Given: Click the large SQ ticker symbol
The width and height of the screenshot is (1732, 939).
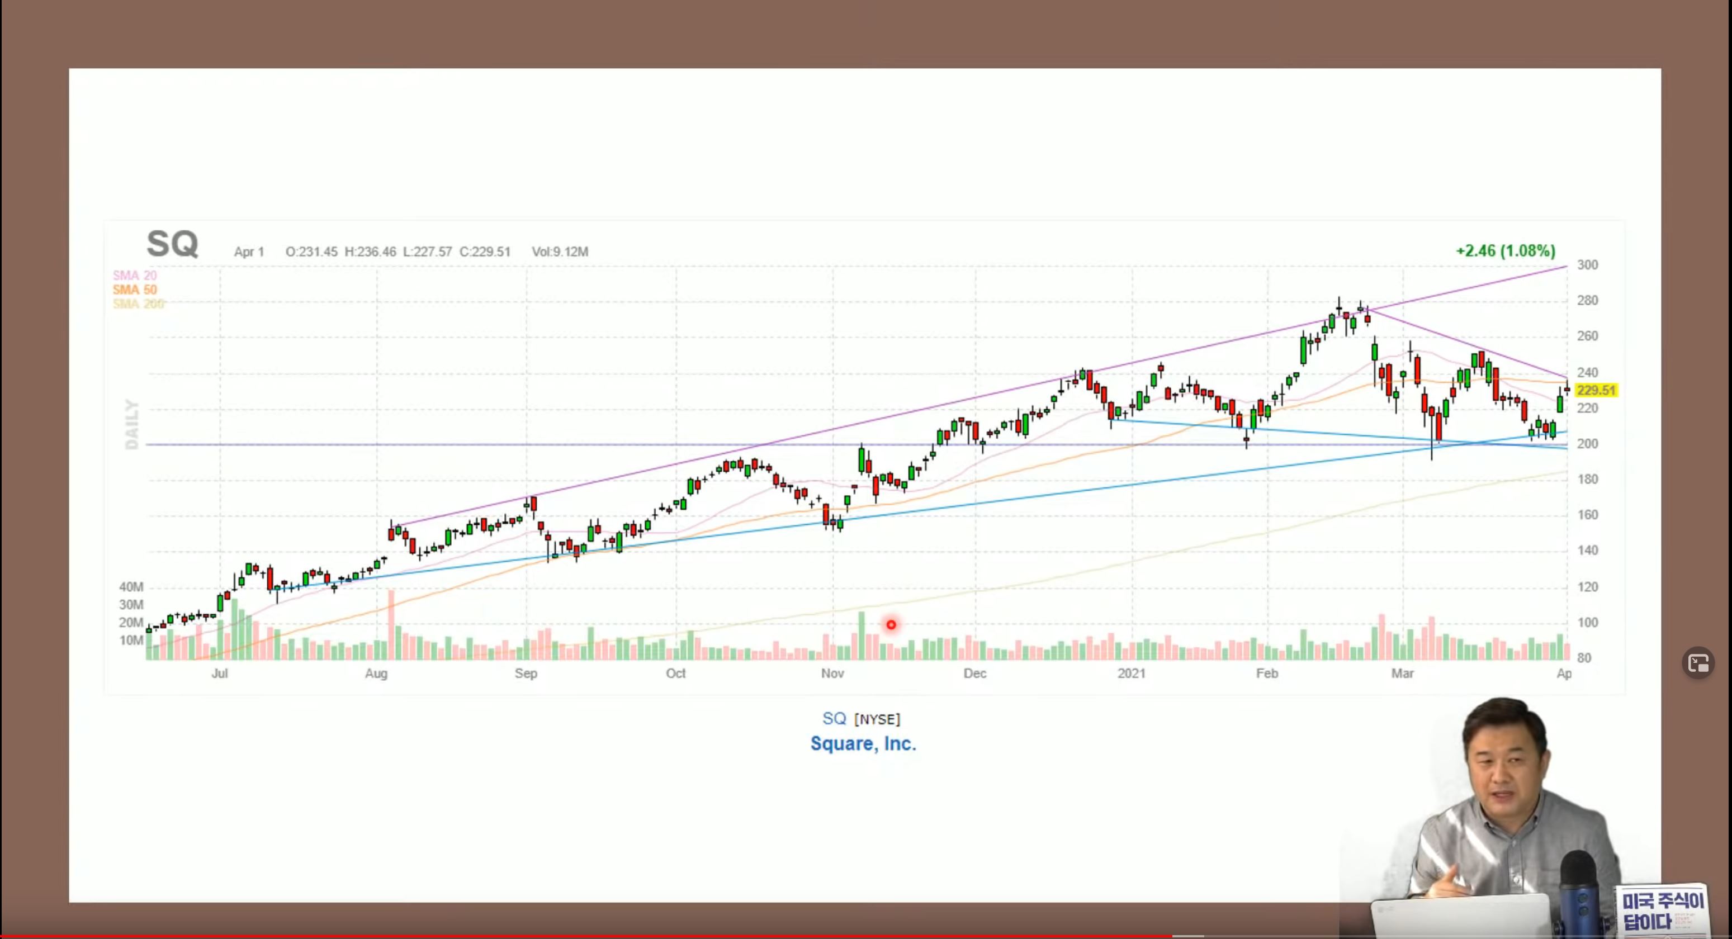Looking at the screenshot, I should click(x=172, y=244).
